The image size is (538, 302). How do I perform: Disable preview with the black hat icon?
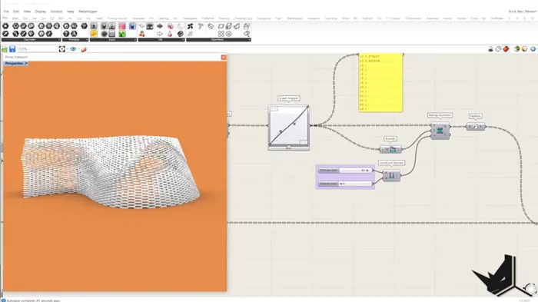(490, 49)
